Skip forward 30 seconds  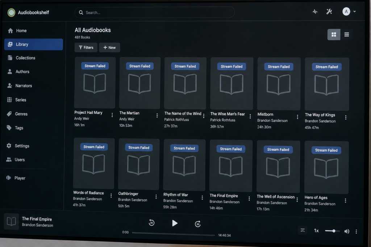198,223
